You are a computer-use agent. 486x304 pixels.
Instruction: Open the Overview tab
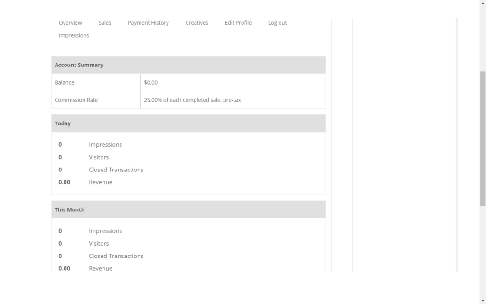coord(70,23)
